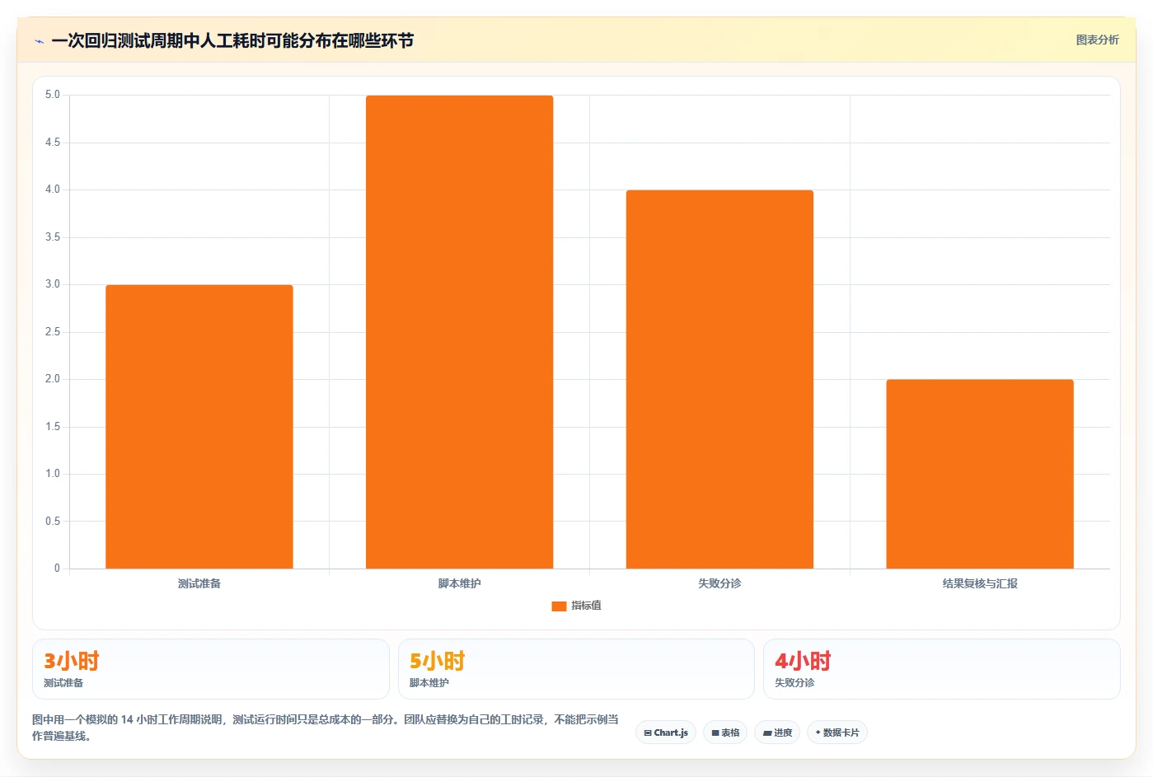Click the 脚本维护 x-axis label
Screen dimensions: 1153x777
click(459, 583)
